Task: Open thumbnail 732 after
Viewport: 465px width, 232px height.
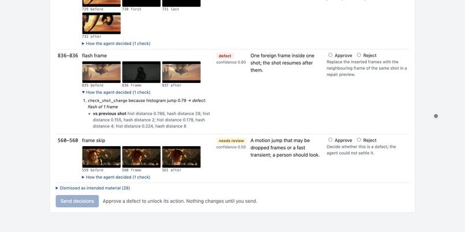Action: [102, 24]
